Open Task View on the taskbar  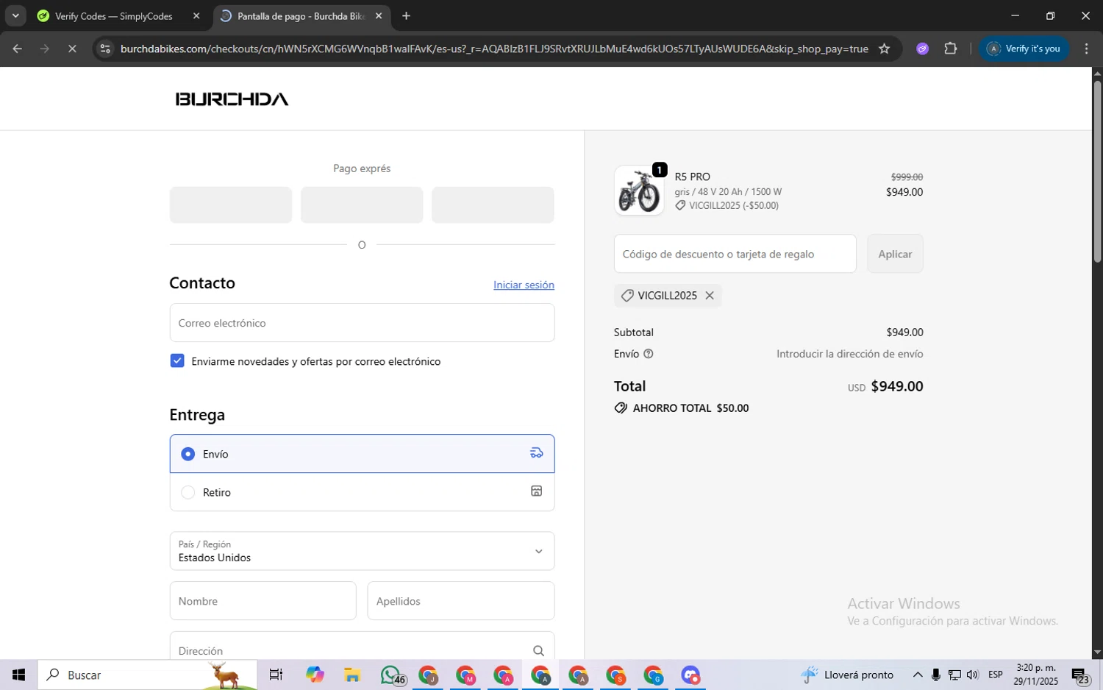276,675
